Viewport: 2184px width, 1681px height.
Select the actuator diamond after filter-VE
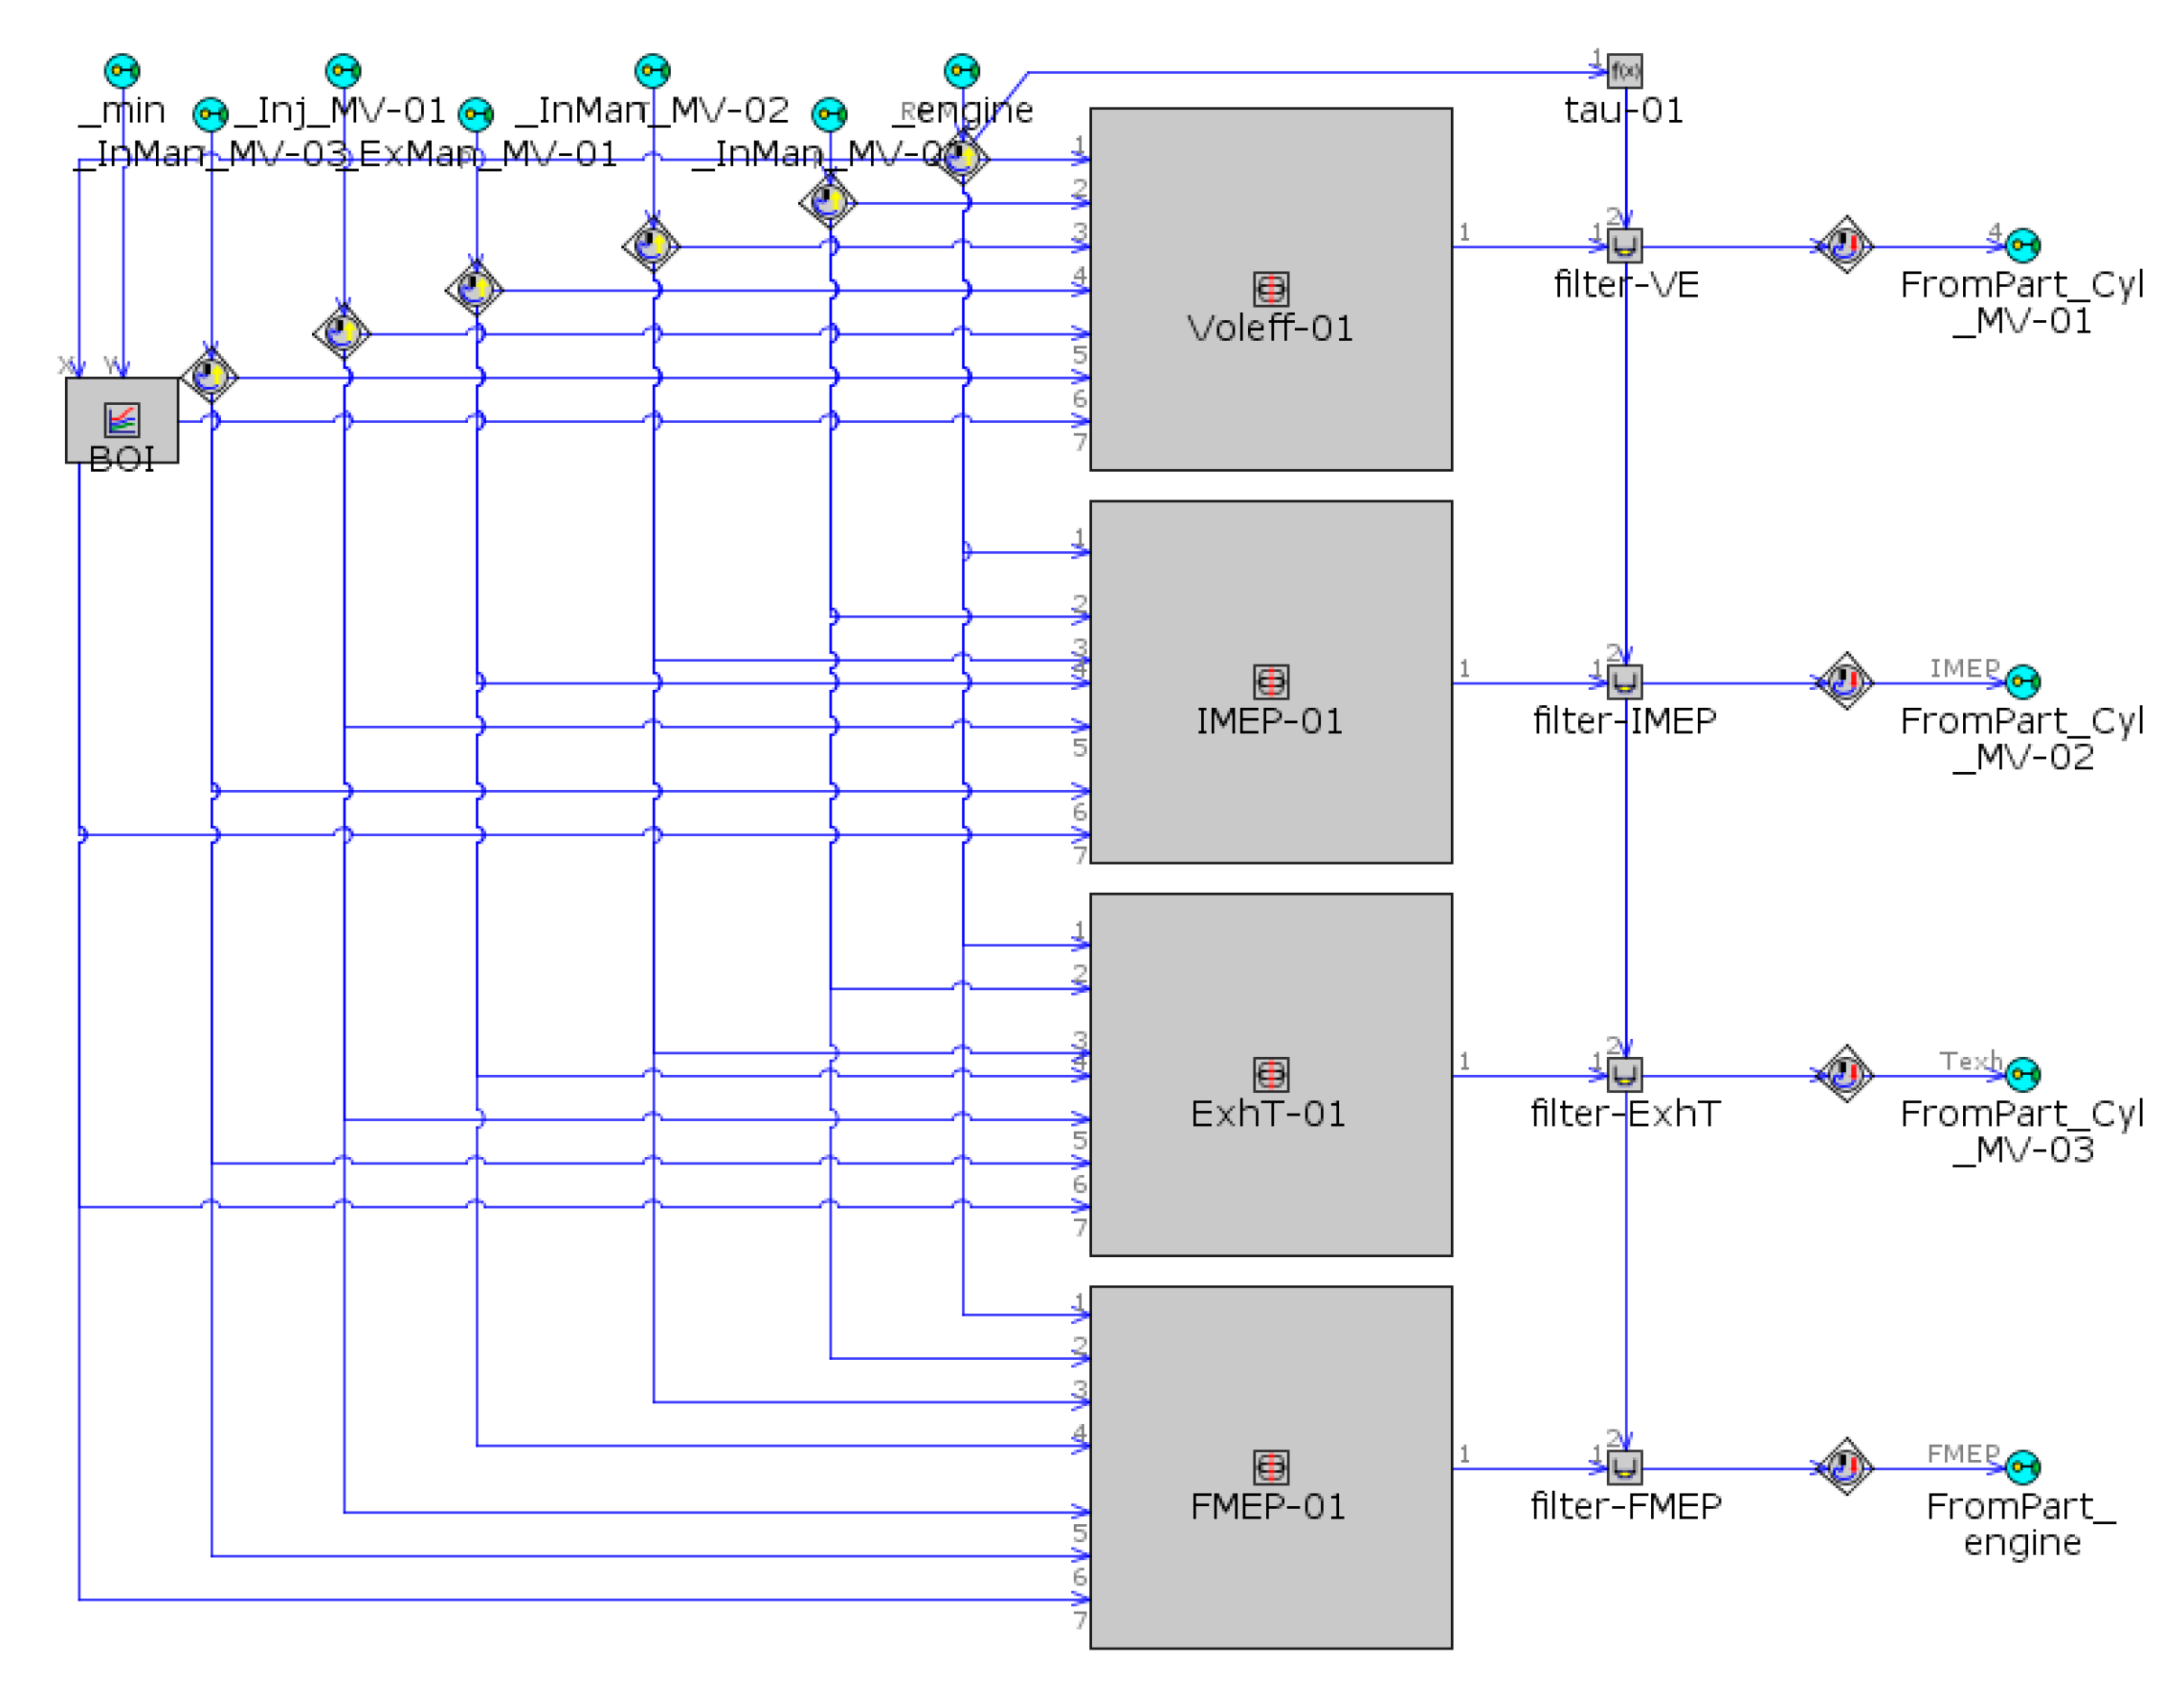coord(1846,245)
